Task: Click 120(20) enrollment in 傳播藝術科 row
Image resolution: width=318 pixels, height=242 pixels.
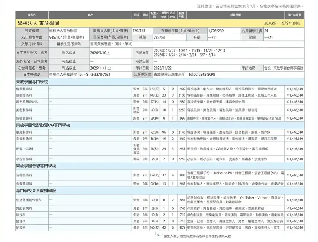Action: point(155,89)
